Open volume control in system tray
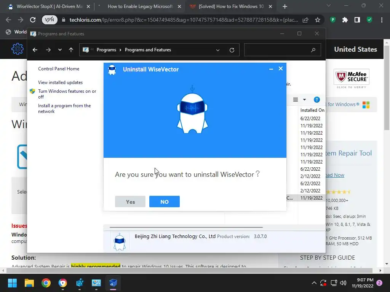390x292 pixels. pos(343,283)
